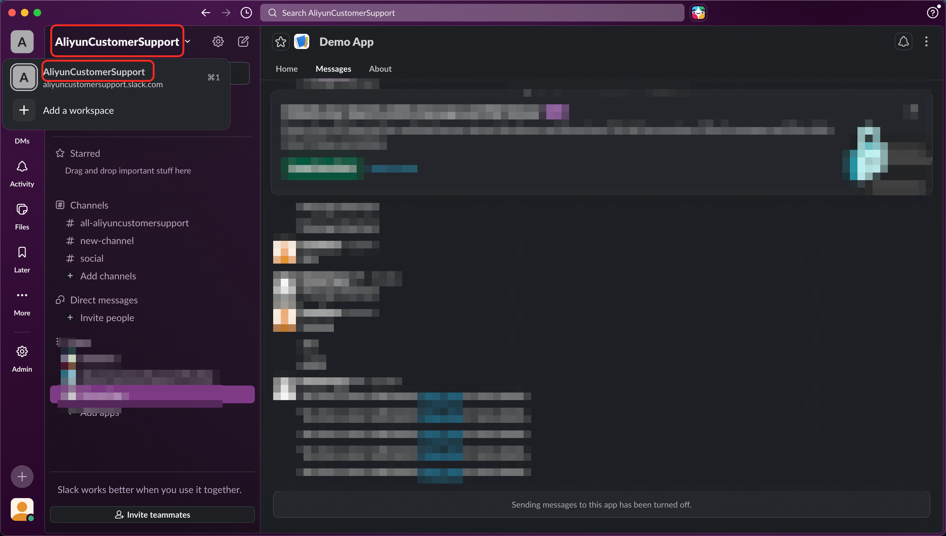Open the DMs section in sidebar

coord(22,141)
